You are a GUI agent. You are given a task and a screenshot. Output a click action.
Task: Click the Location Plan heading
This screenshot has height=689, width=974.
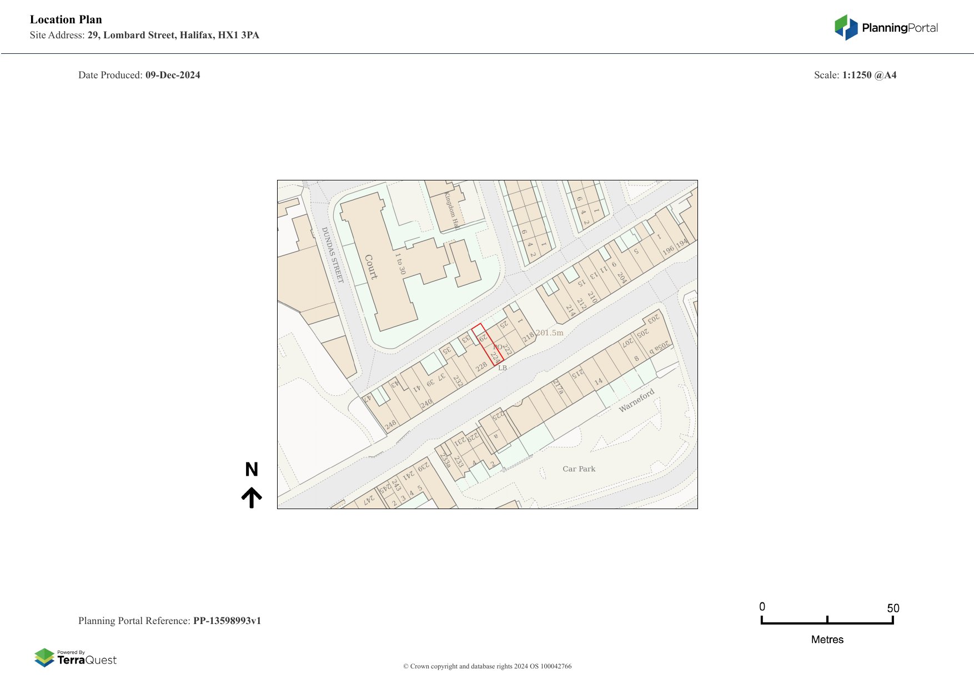[66, 19]
